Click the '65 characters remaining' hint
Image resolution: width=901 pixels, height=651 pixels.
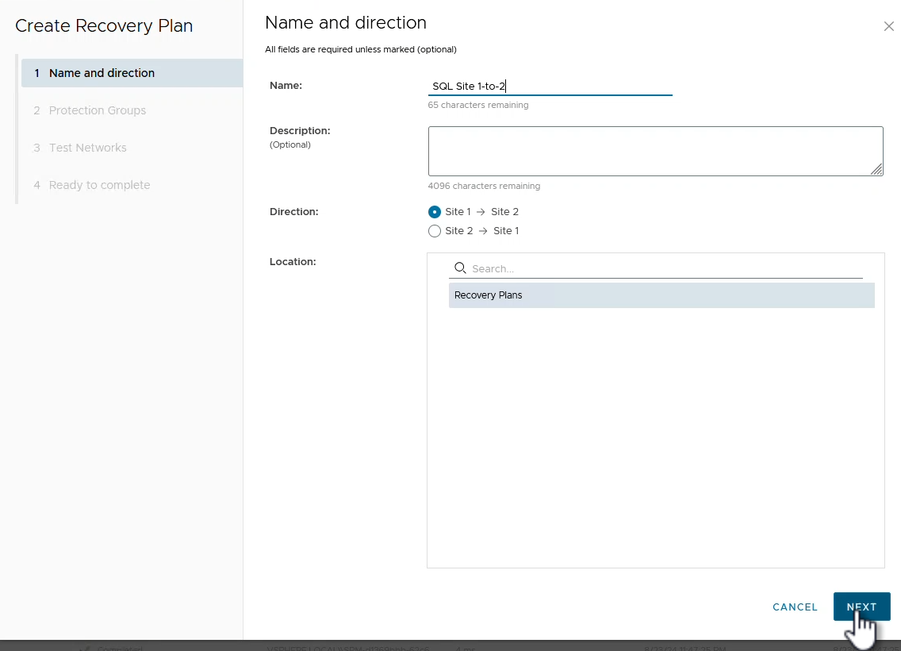(x=477, y=105)
